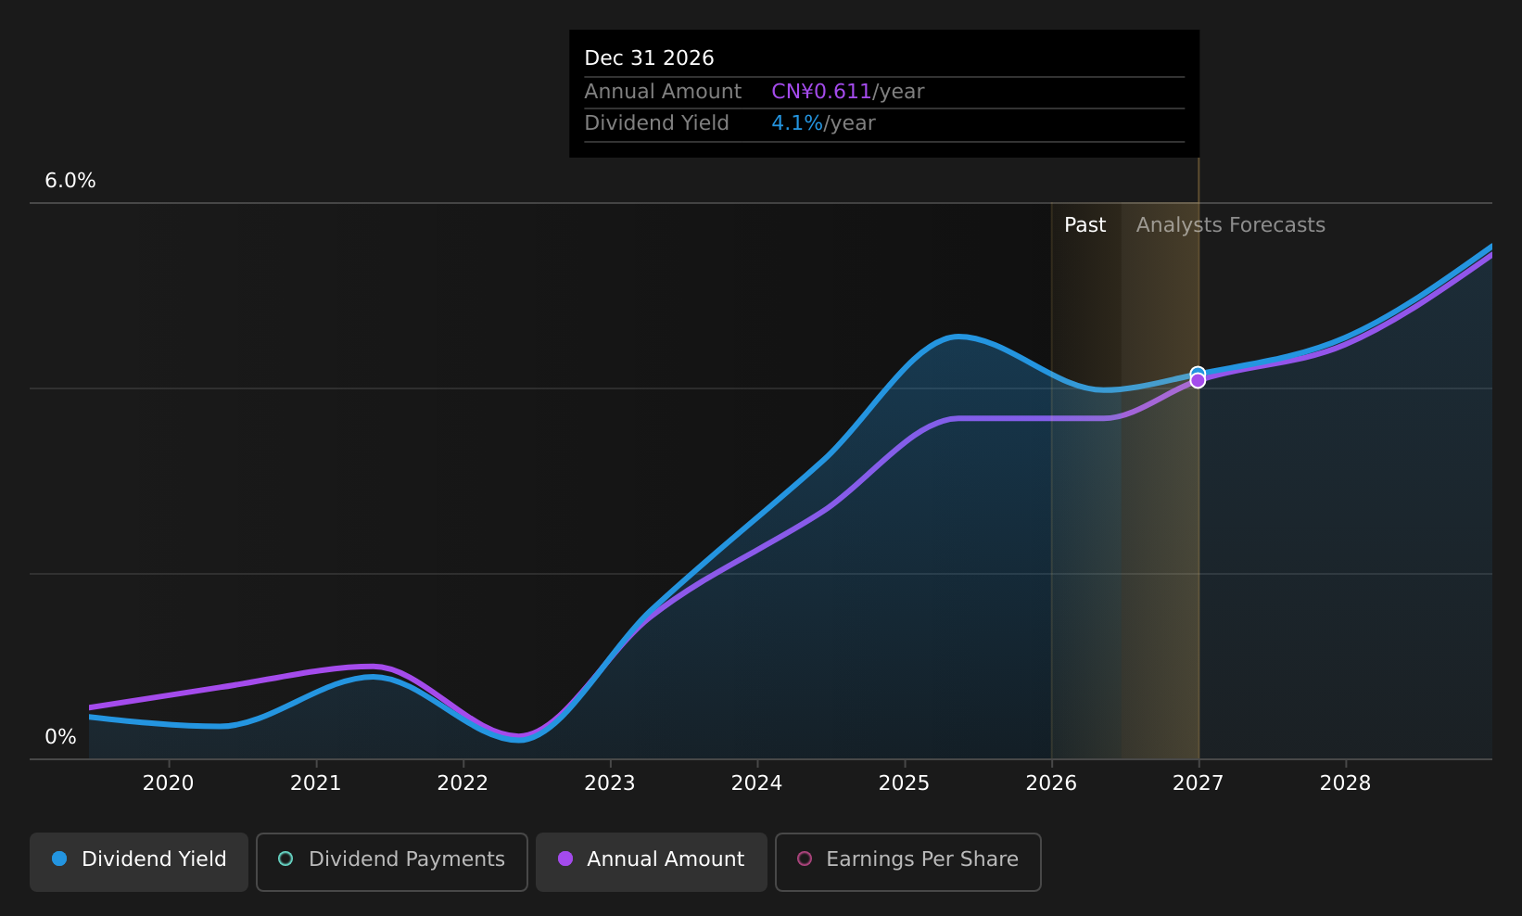Viewport: 1522px width, 916px height.
Task: Click the purple Annual Amount data point marker
Action: tap(1198, 381)
